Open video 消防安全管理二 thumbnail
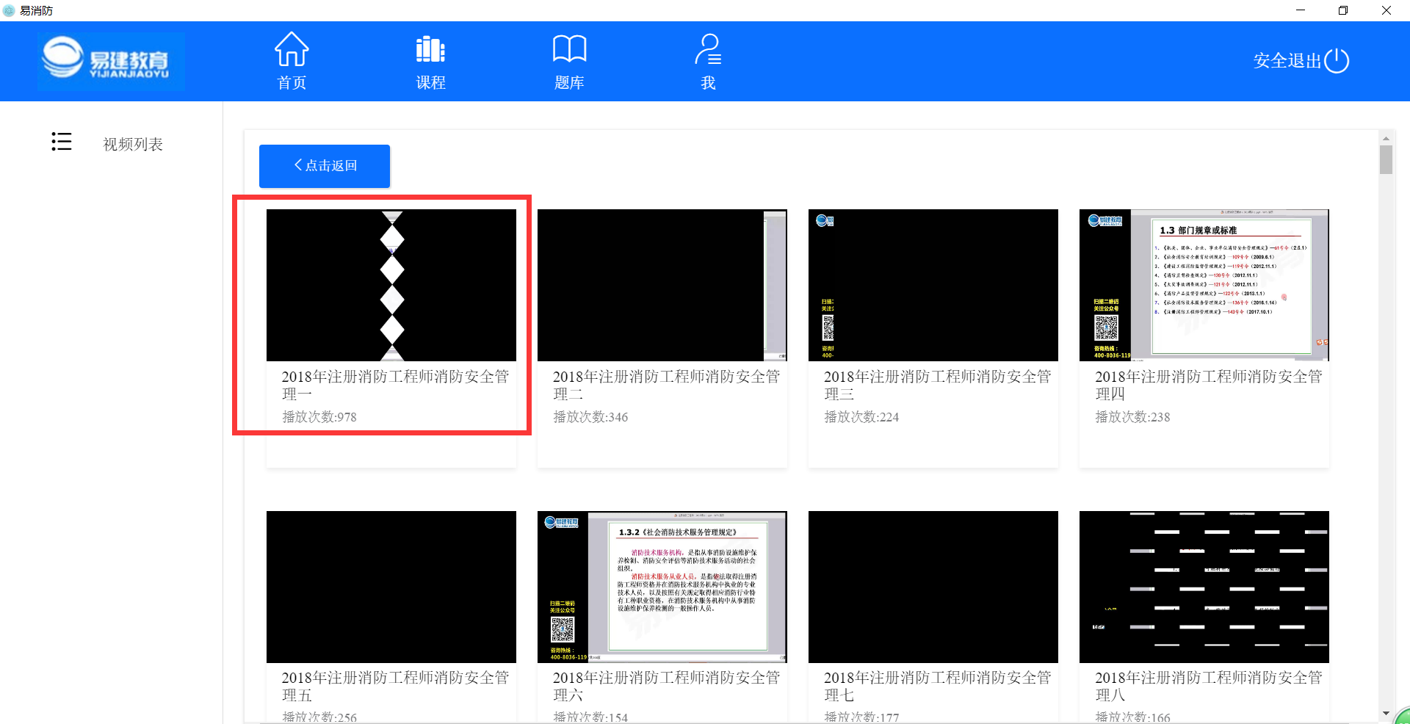Viewport: 1410px width, 724px height. click(662, 285)
